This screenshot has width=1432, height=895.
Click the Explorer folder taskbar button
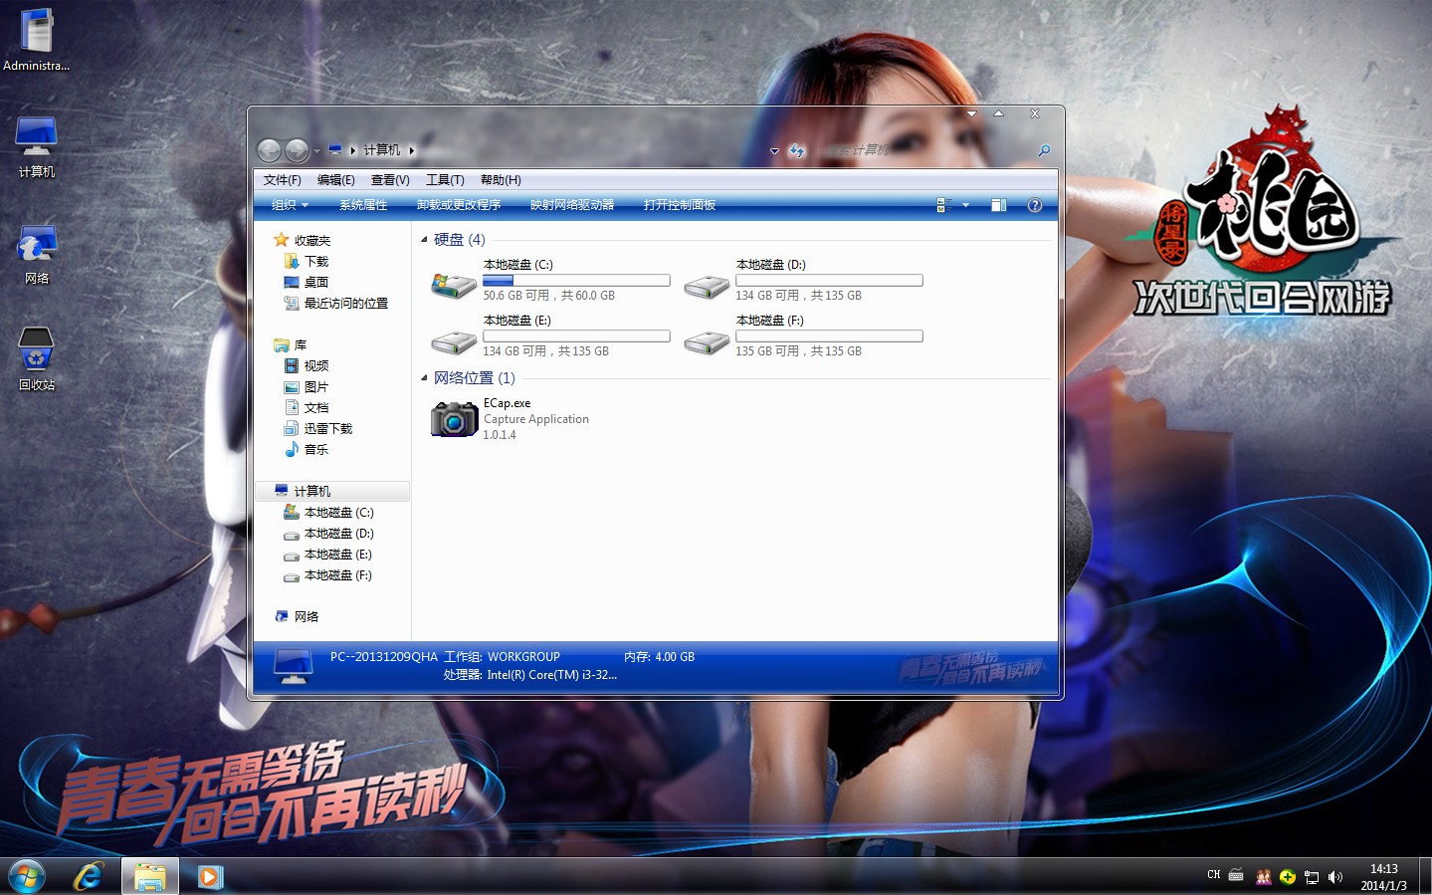150,877
